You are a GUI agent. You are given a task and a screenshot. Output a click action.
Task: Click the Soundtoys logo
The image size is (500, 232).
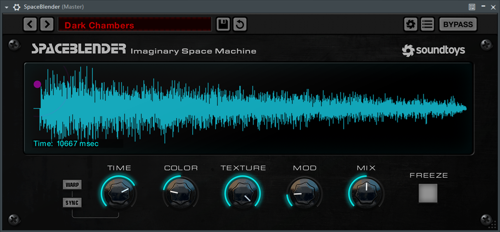tap(434, 50)
